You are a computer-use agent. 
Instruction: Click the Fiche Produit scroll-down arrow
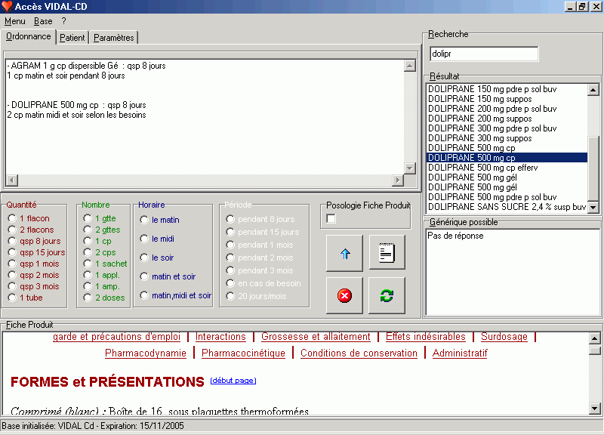click(594, 408)
